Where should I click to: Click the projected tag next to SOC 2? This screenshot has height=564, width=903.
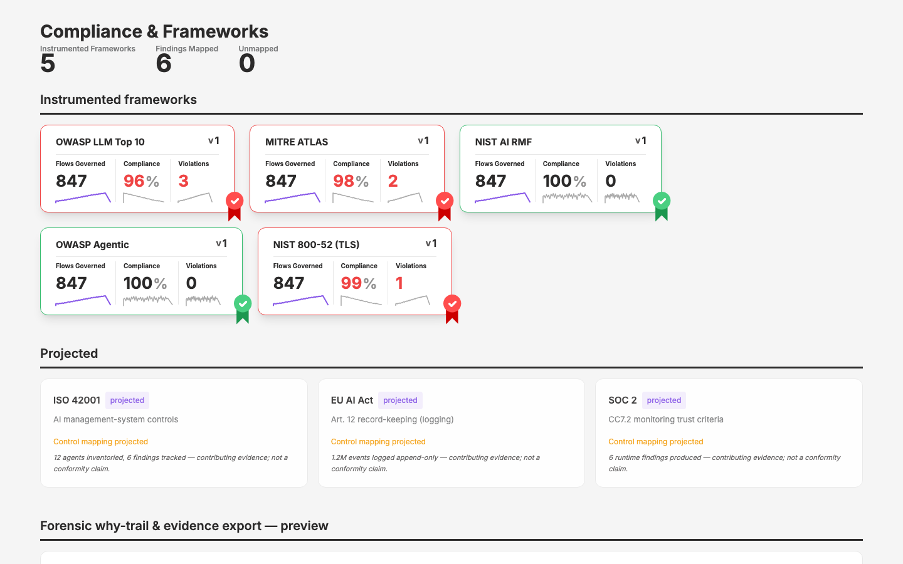click(664, 400)
